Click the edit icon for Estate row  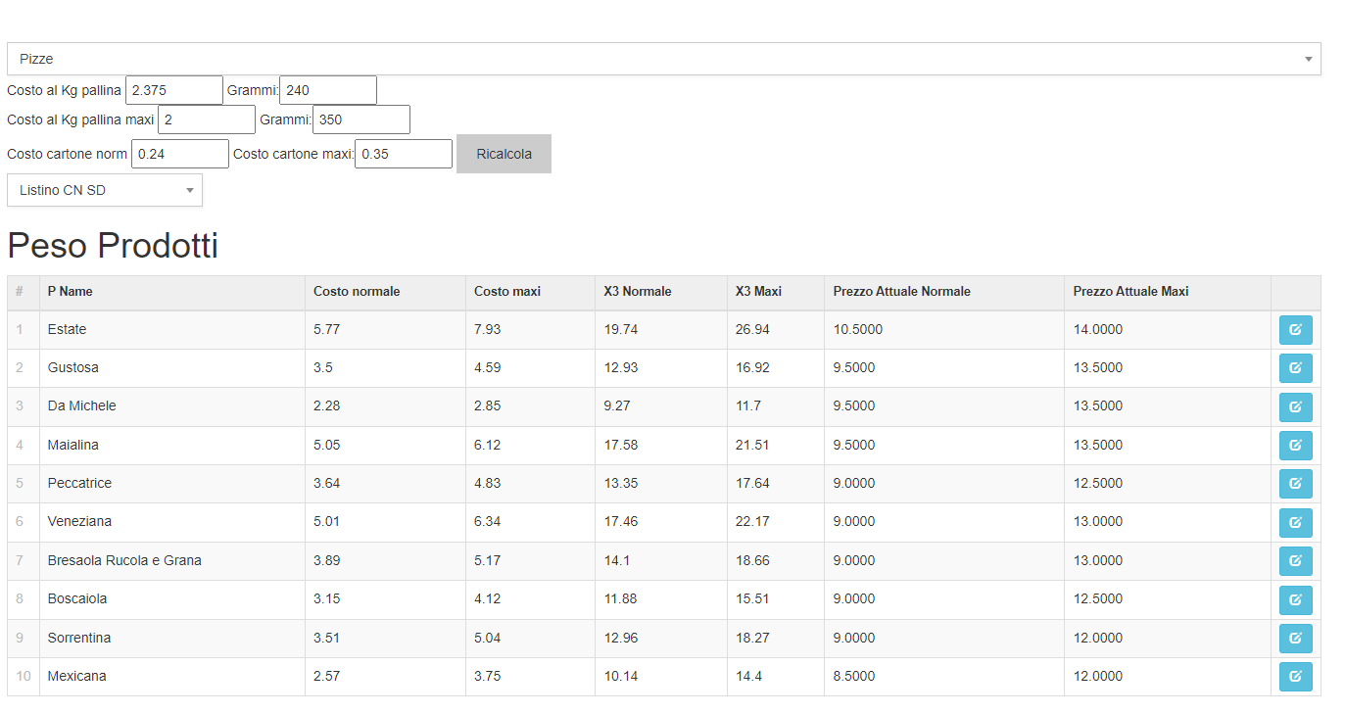pyautogui.click(x=1295, y=330)
